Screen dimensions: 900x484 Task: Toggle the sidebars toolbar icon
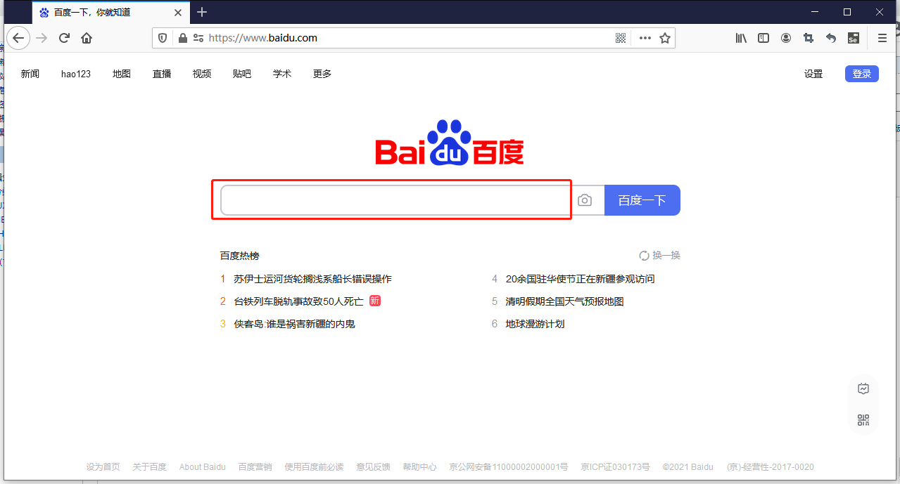coord(763,38)
